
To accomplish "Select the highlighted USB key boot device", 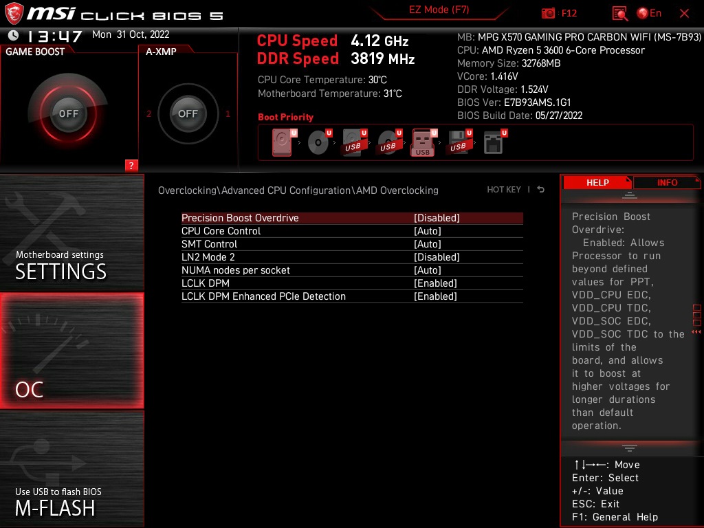I will 423,142.
